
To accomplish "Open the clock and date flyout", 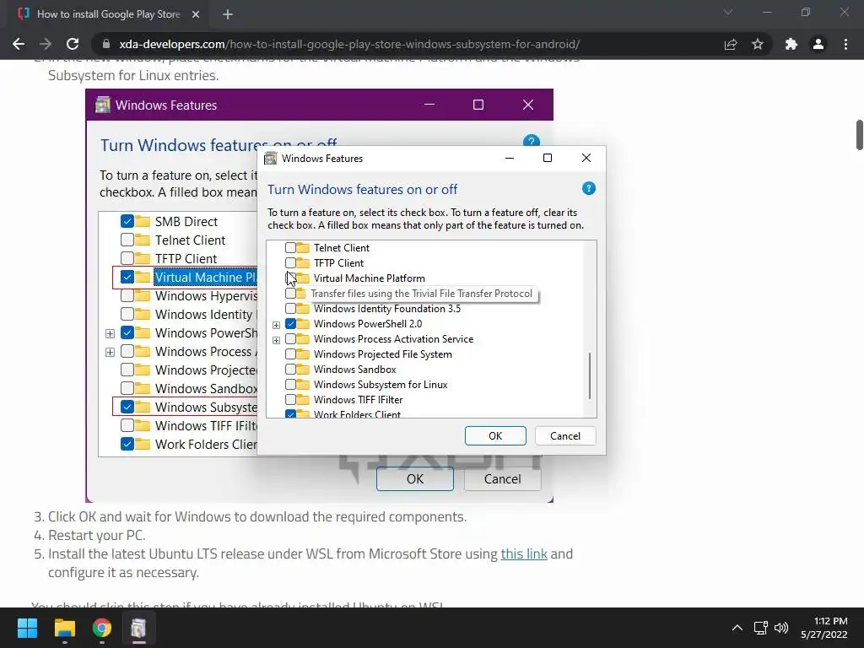I will point(824,628).
